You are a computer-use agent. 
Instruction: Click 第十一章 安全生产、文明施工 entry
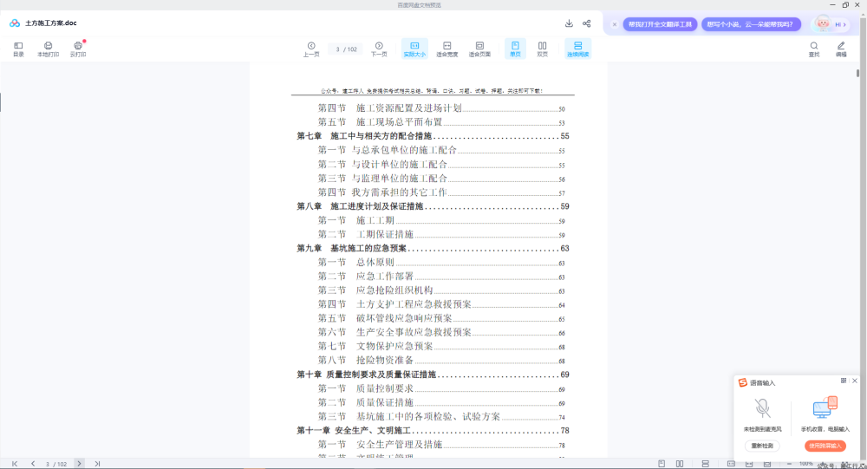tap(433, 430)
